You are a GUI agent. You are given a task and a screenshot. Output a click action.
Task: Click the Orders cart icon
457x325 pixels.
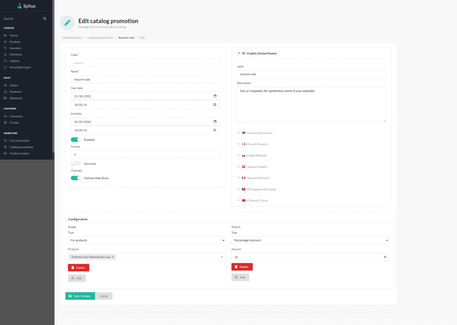pyautogui.click(x=5, y=85)
